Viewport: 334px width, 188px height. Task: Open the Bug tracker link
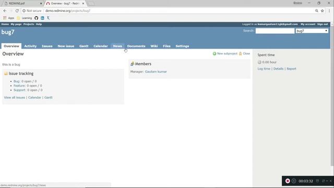tap(16, 81)
